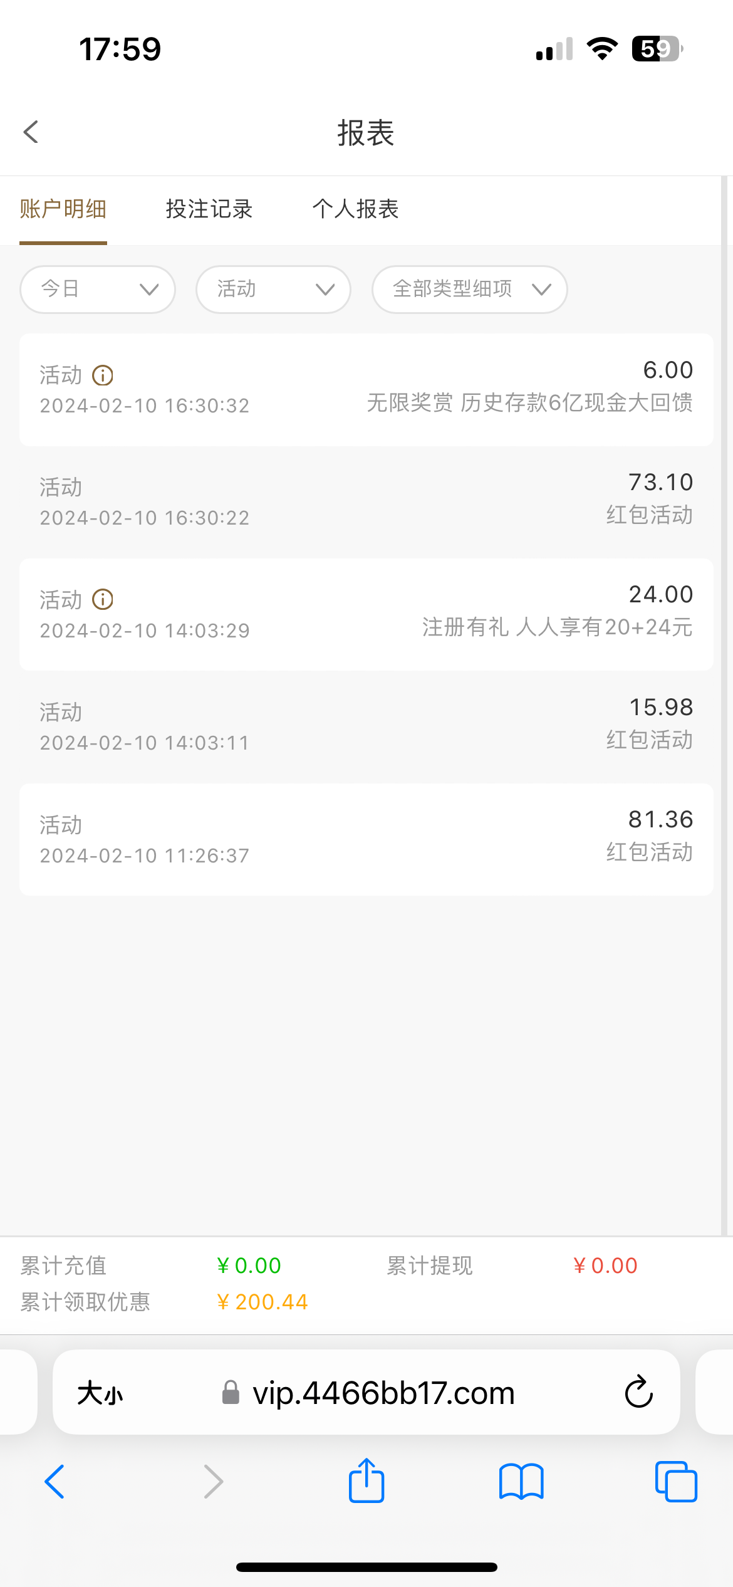Open the 大小 text size menu
The width and height of the screenshot is (733, 1587).
click(x=100, y=1394)
